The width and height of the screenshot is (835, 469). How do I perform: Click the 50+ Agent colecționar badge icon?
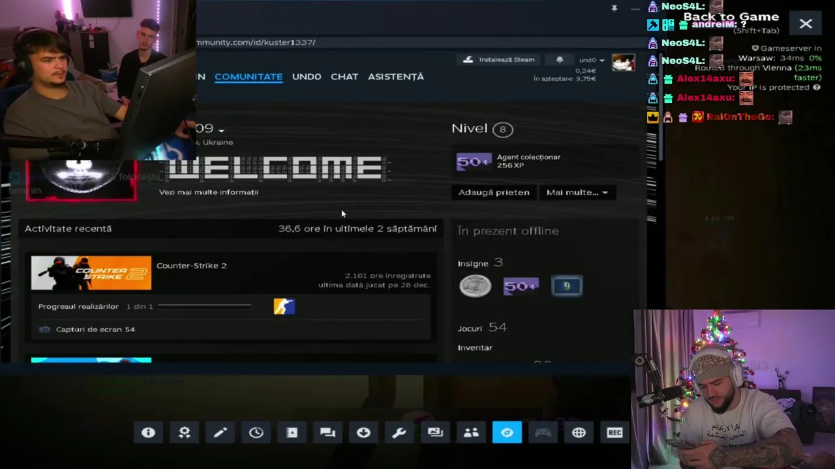(474, 161)
